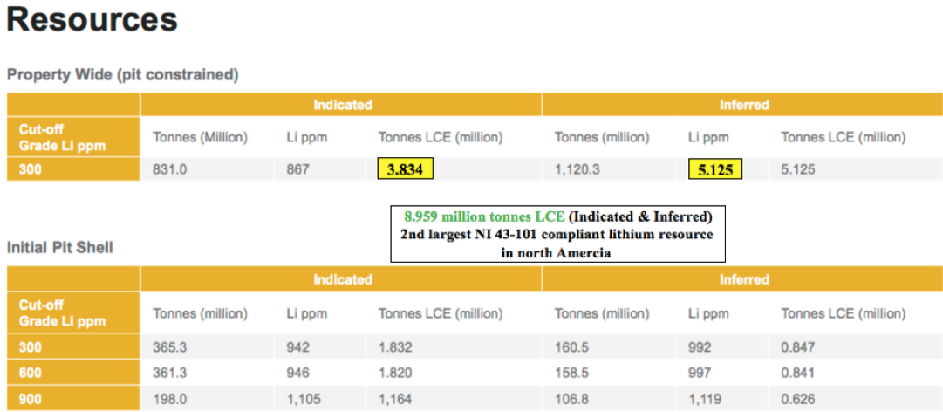Select the 831.0 indicated tonnes cell
Screen dimensions: 943x412
169,169
